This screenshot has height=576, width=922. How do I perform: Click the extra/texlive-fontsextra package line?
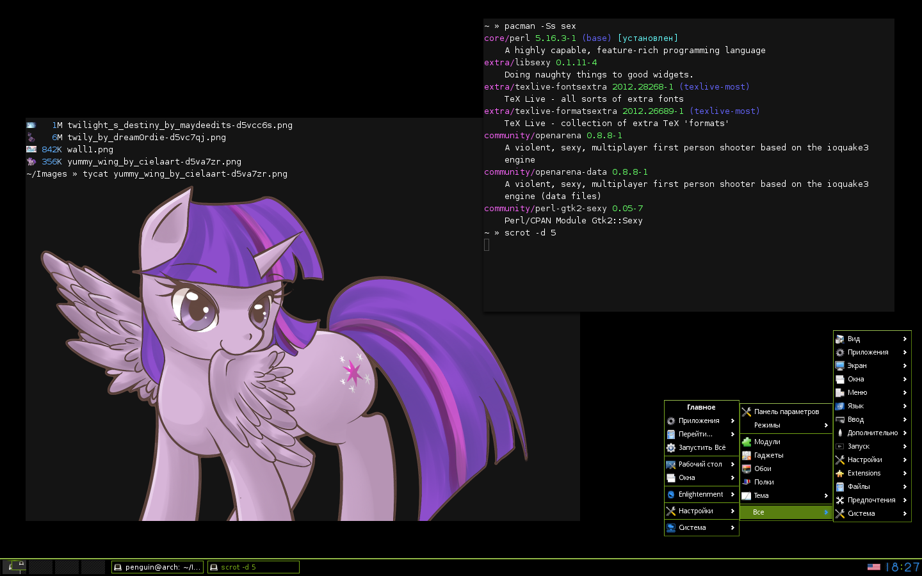(617, 87)
